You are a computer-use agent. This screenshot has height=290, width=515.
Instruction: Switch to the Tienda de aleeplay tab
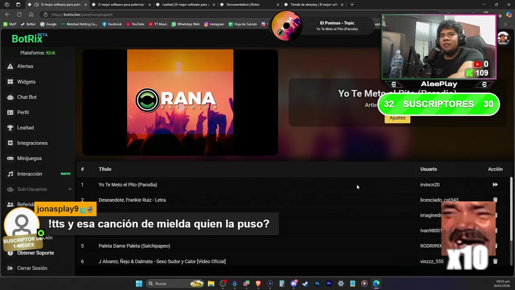314,4
